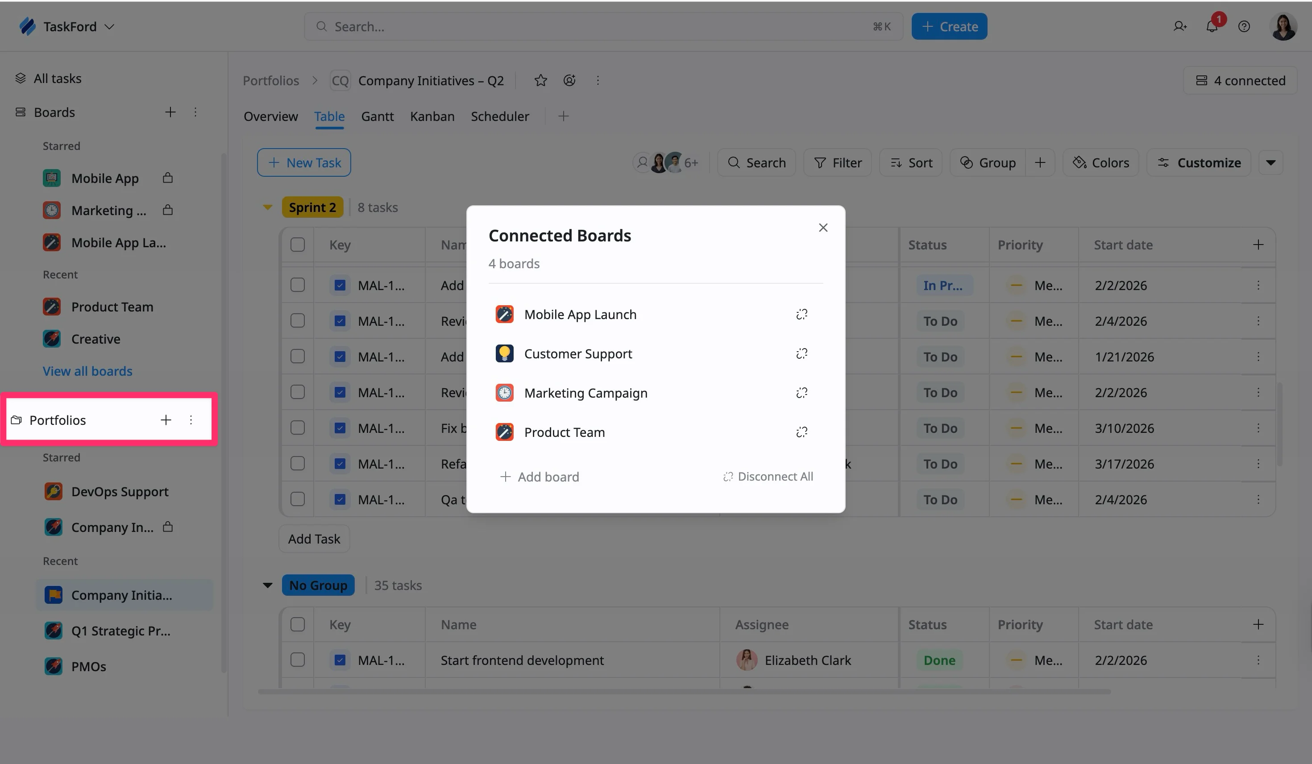1312x764 pixels.
Task: Open the user profile avatar
Action: pos(1283,27)
